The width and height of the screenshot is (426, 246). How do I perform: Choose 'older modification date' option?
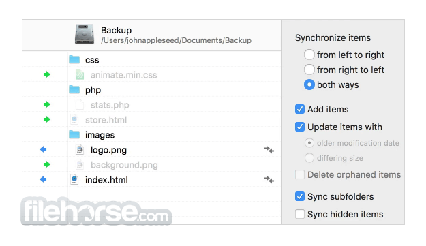click(309, 143)
